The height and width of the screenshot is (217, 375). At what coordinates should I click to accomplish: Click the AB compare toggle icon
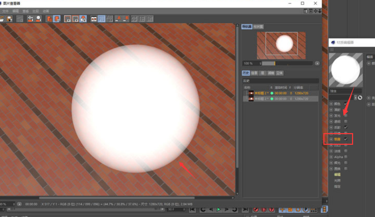click(94, 19)
